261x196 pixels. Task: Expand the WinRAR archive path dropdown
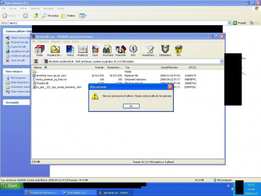point(221,61)
